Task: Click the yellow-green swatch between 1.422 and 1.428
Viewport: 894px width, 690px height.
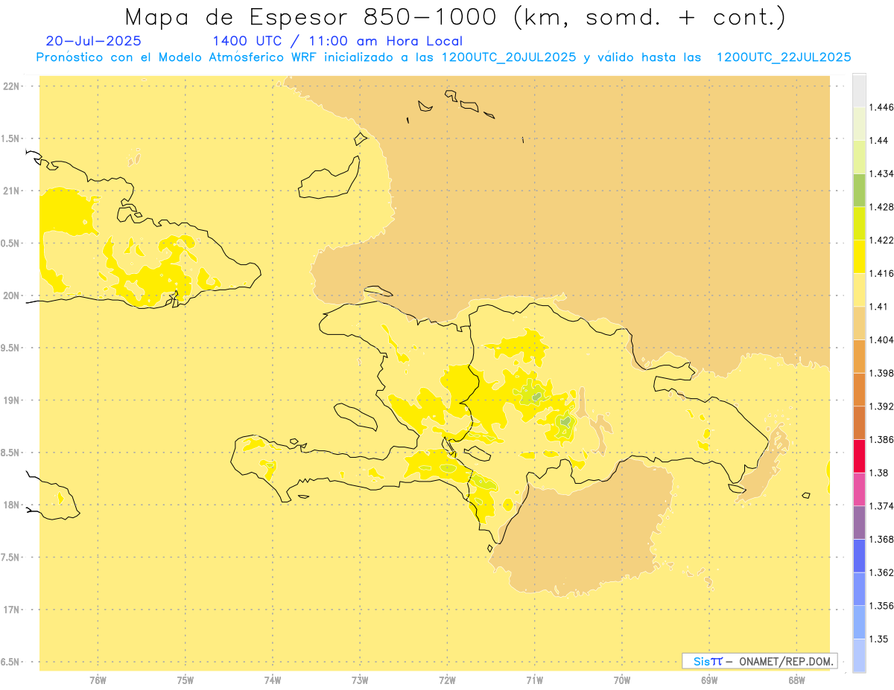Action: (859, 223)
